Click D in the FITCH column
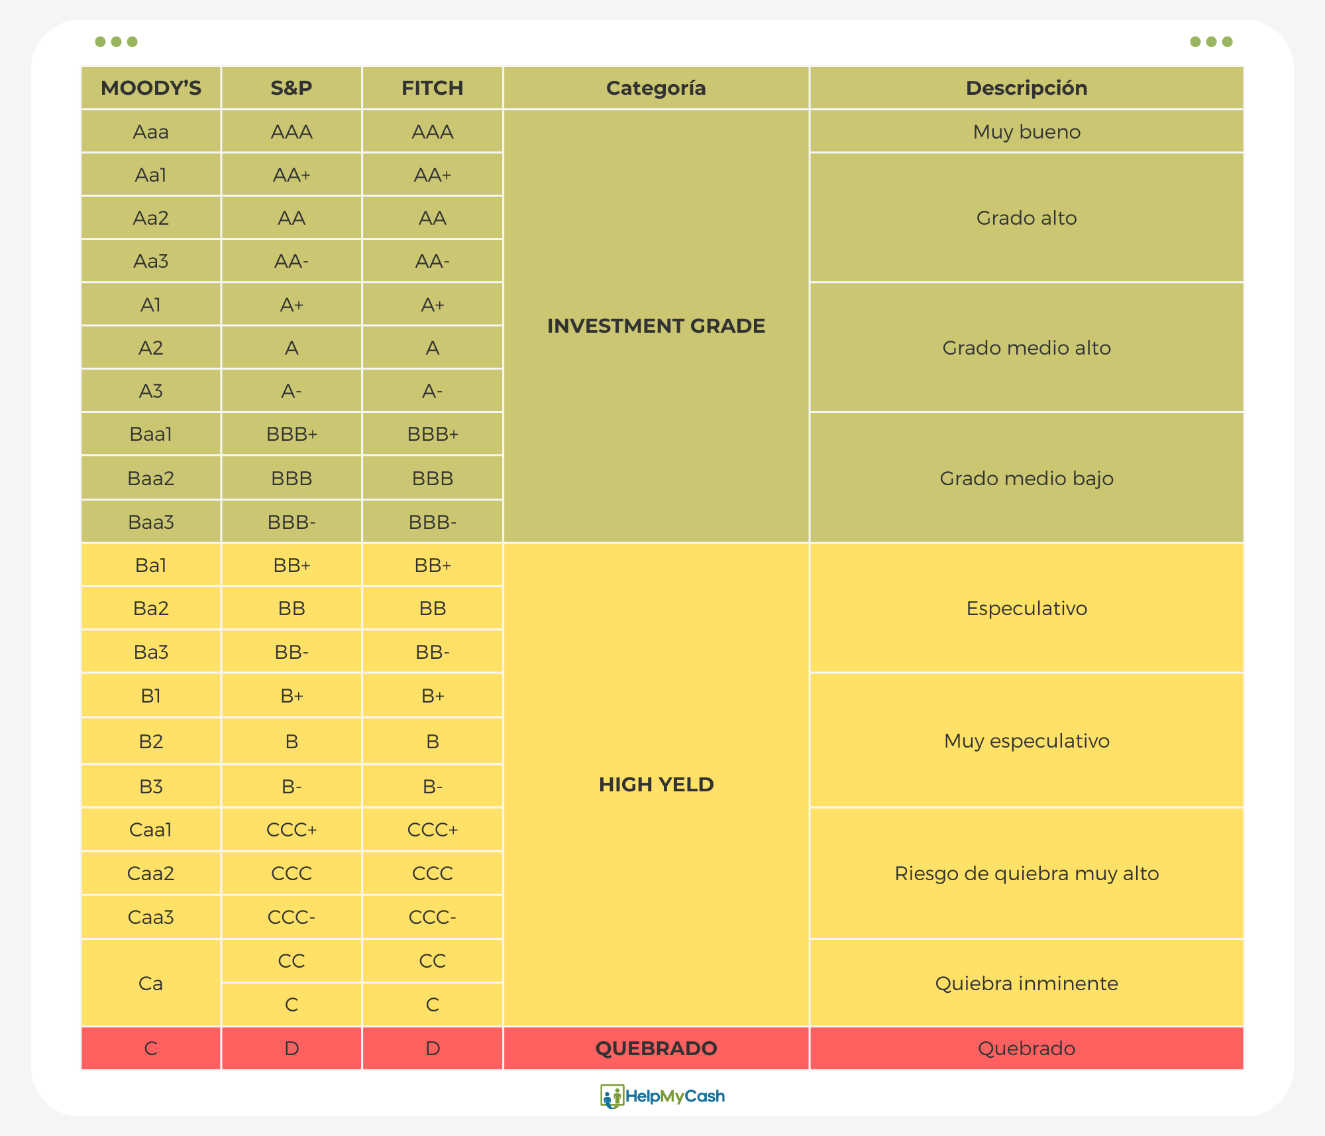This screenshot has height=1136, width=1325. [x=433, y=1048]
